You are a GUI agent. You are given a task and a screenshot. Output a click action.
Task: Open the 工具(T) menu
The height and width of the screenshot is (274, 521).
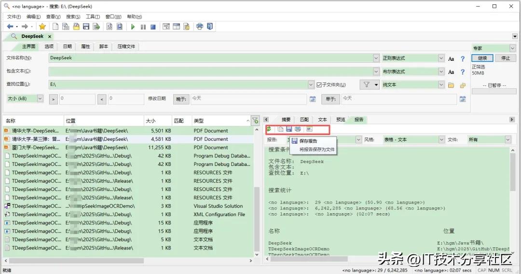(93, 16)
